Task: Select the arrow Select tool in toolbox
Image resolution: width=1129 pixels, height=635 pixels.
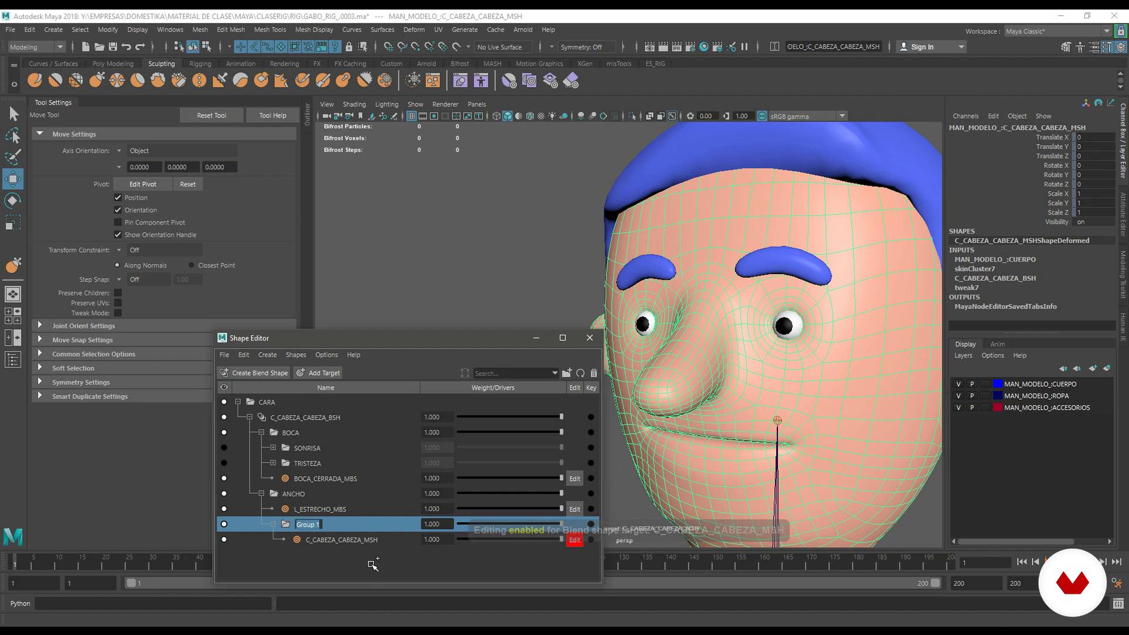Action: pos(13,113)
